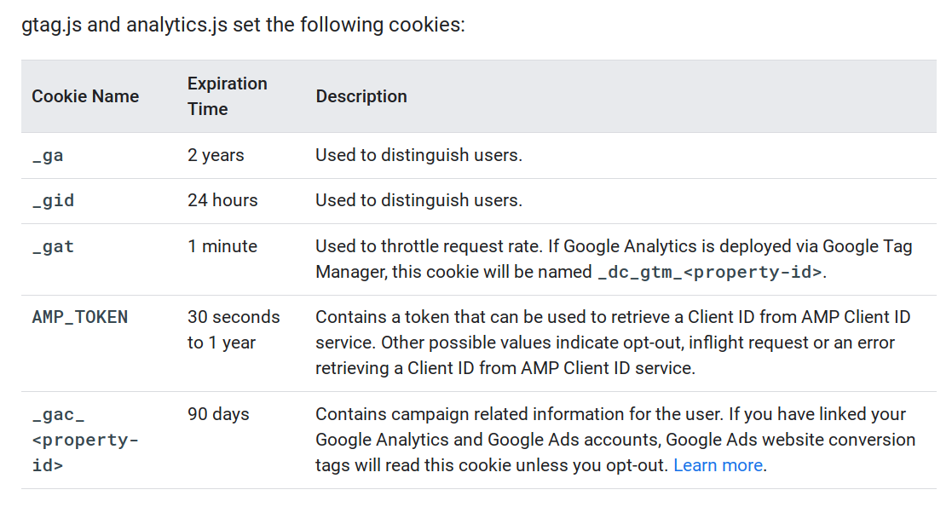The image size is (952, 507).
Task: Click the 30 seconds to 1 year value
Action: (x=233, y=330)
